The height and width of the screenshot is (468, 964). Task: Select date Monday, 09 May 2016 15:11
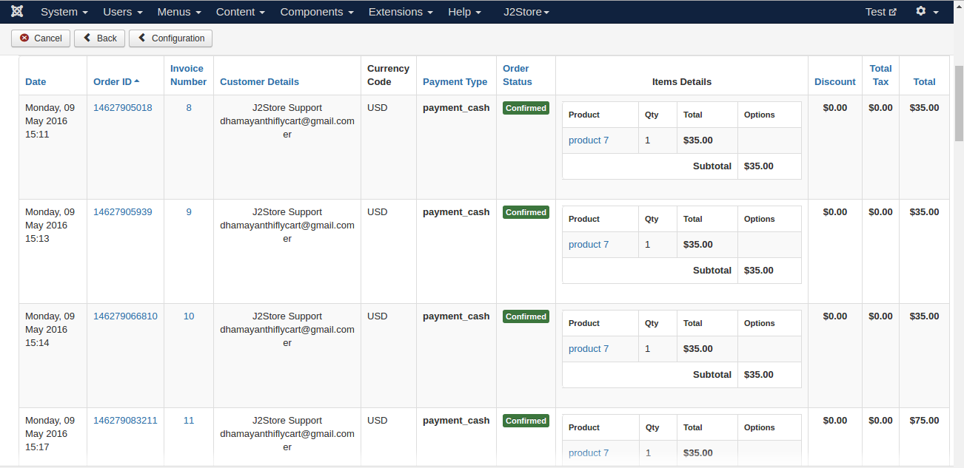coord(50,121)
